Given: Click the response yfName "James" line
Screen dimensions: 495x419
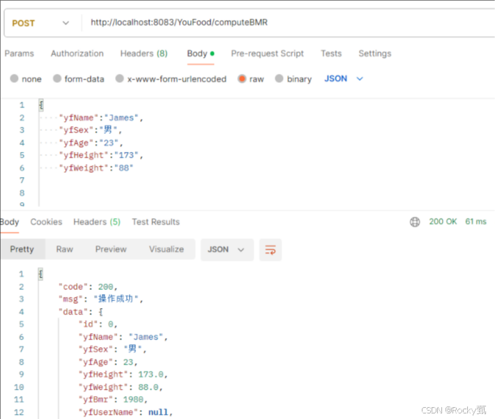Looking at the screenshot, I should 123,337.
